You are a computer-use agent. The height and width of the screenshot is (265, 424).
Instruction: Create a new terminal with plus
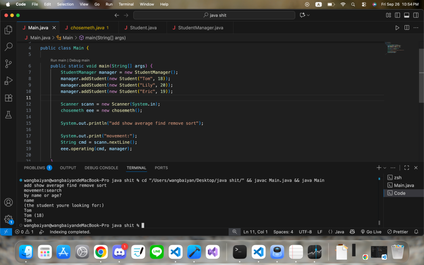(x=379, y=168)
